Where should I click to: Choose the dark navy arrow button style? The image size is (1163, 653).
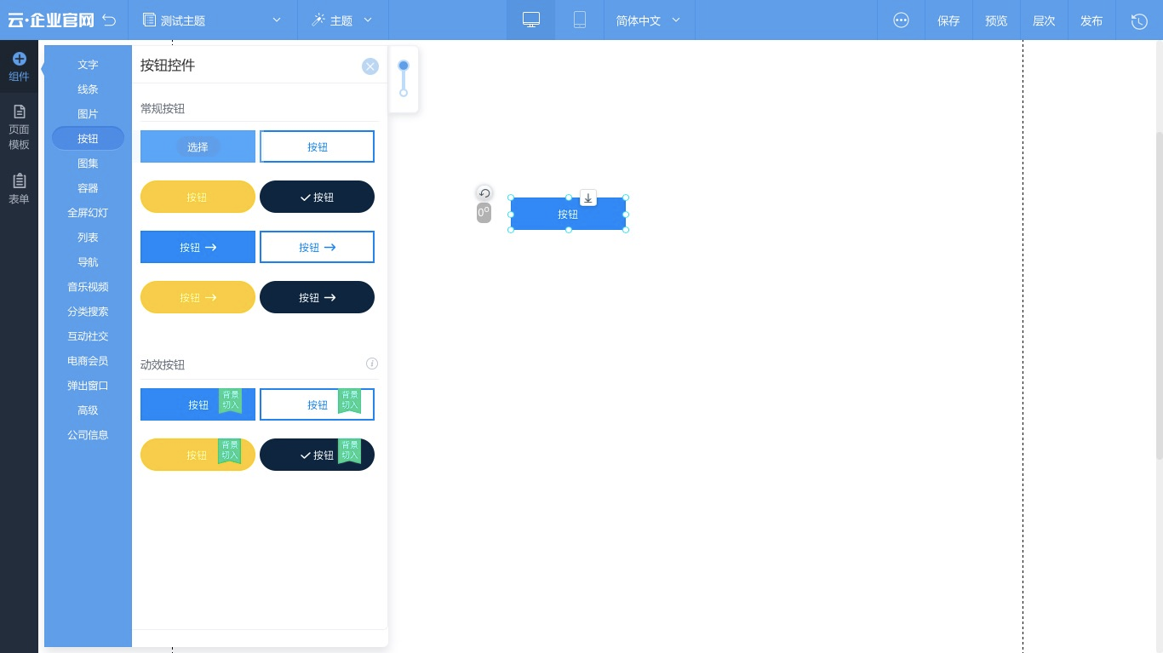click(x=317, y=297)
